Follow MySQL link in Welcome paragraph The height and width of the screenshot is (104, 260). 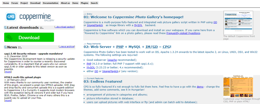[x=138, y=25]
